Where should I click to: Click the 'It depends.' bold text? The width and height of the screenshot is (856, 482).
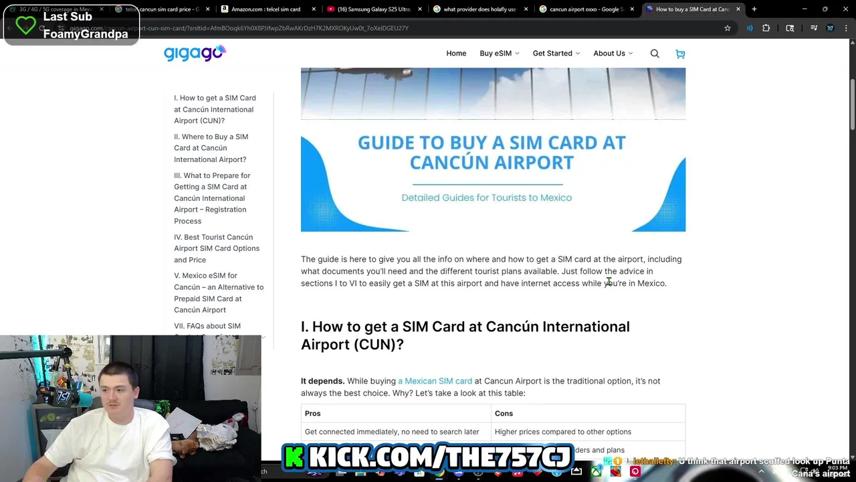pyautogui.click(x=322, y=381)
